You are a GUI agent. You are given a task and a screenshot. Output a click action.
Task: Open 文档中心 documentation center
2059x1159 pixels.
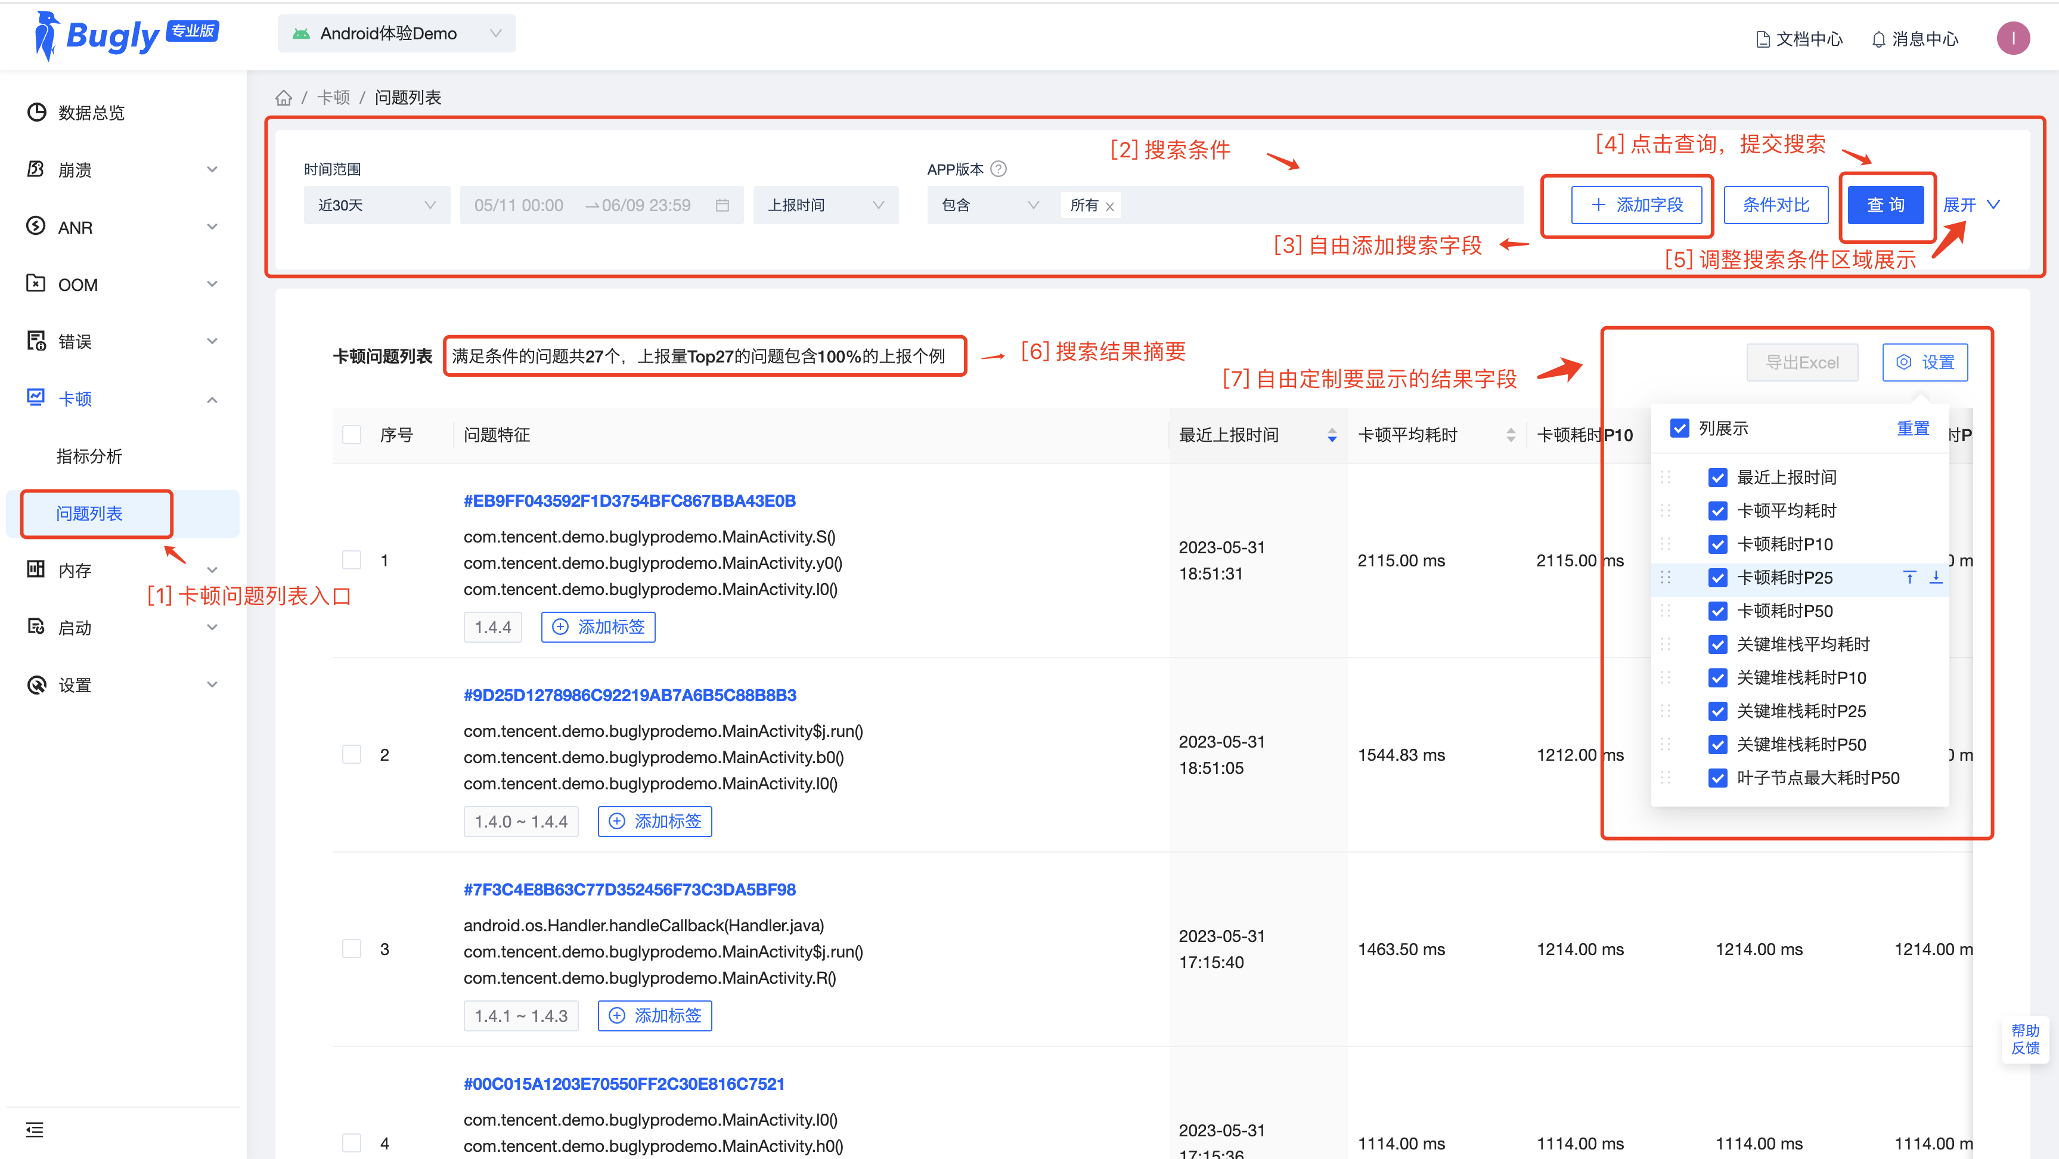1799,38
